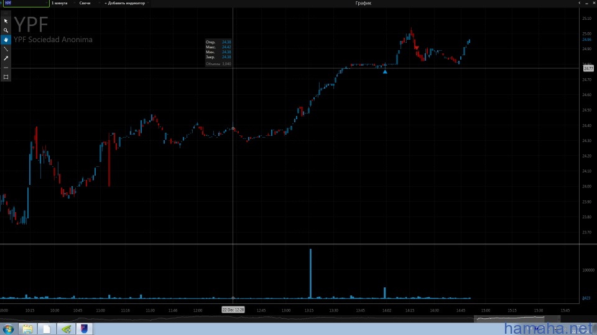Select the arrow pointer tool
Viewport: 597px width, 335px height.
6,21
